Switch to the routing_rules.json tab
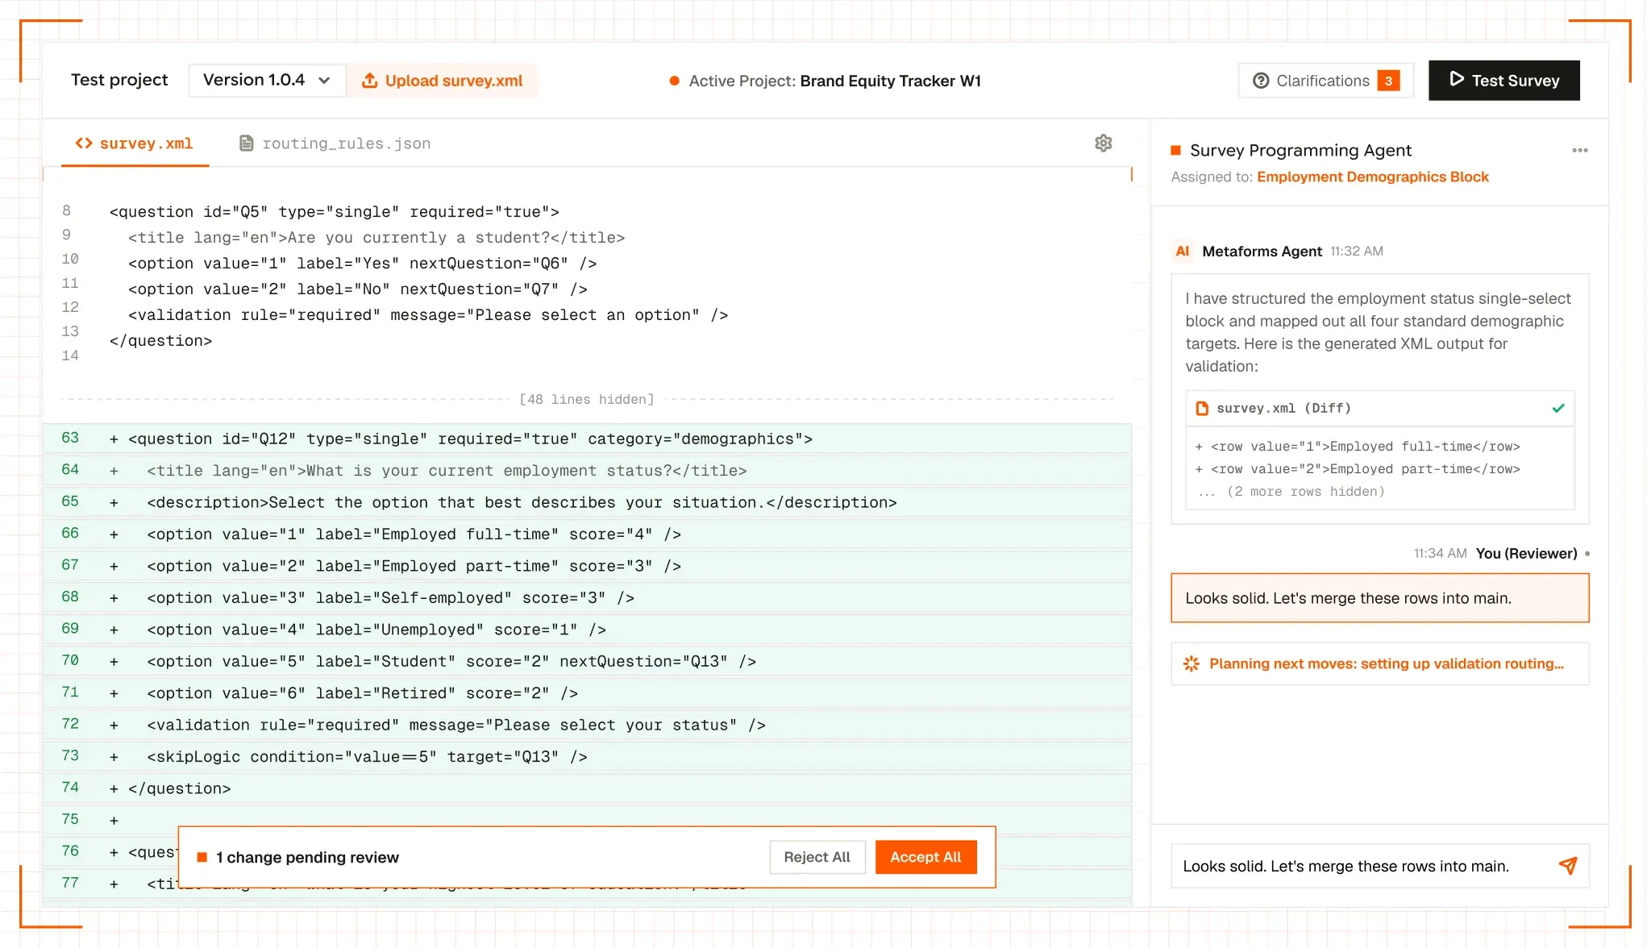1651x948 pixels. click(x=335, y=143)
